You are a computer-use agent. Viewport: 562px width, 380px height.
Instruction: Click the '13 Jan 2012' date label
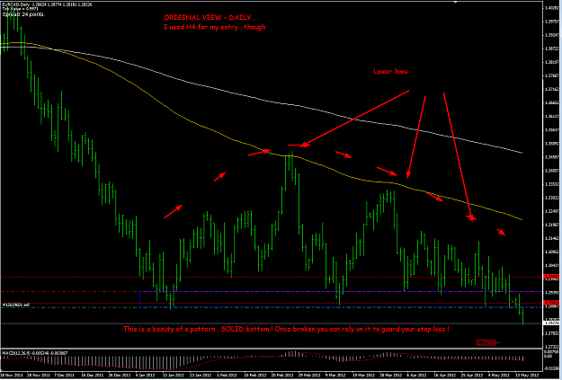click(x=173, y=375)
